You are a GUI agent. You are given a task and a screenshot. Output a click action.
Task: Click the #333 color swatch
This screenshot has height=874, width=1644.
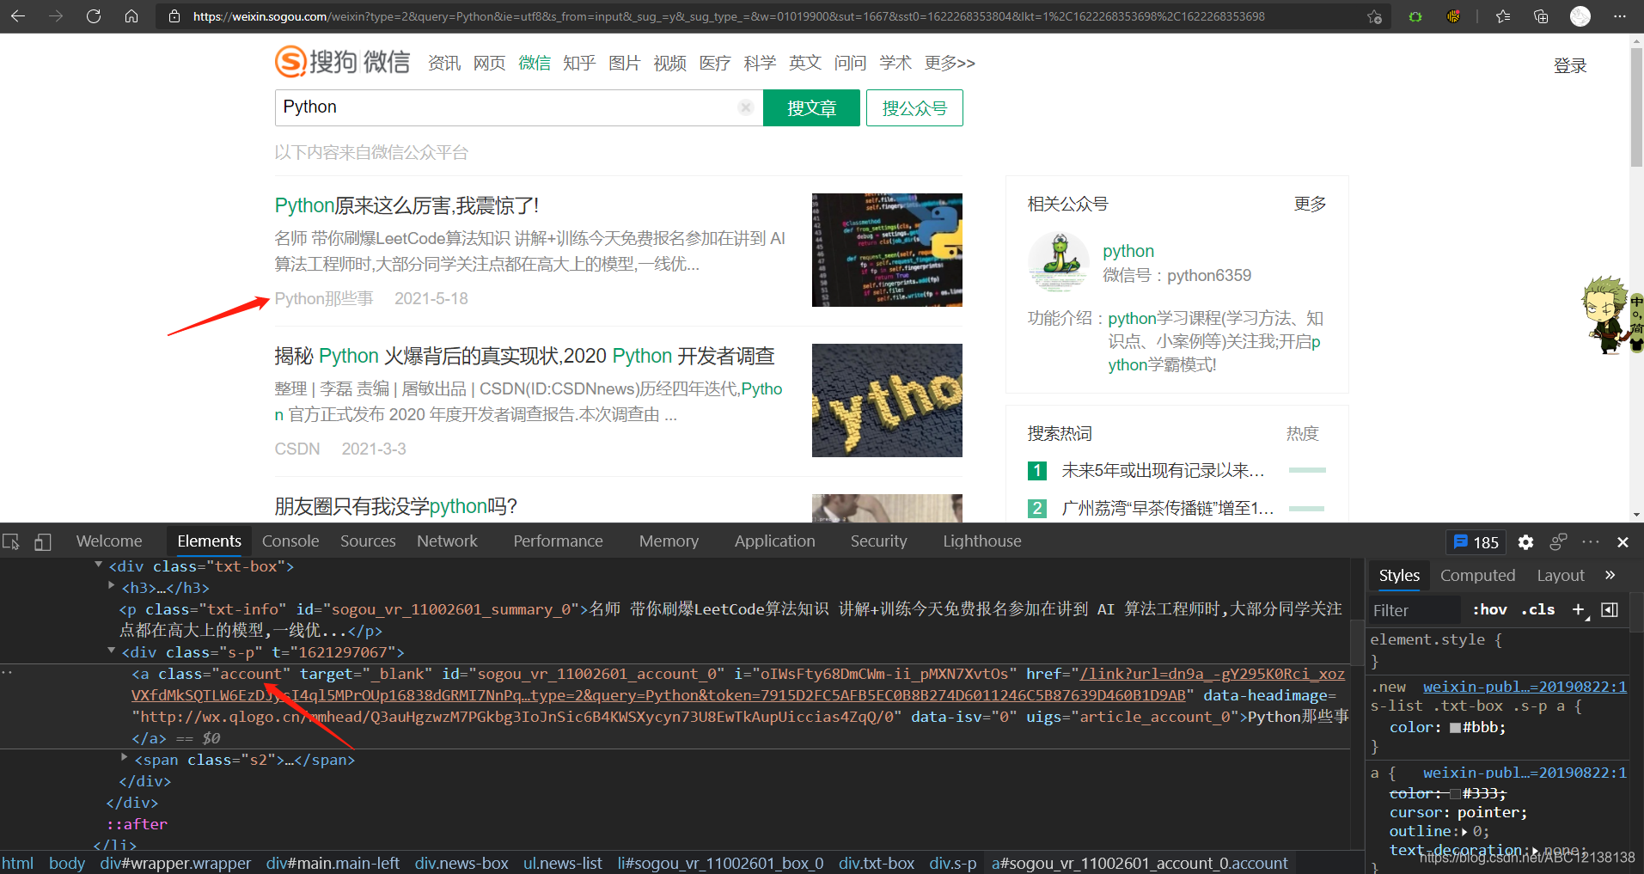(x=1455, y=794)
